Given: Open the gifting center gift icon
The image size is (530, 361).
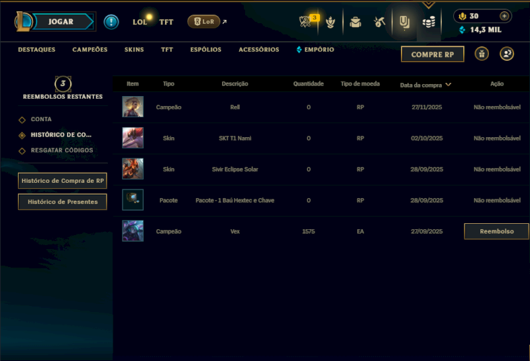Looking at the screenshot, I should coord(482,54).
